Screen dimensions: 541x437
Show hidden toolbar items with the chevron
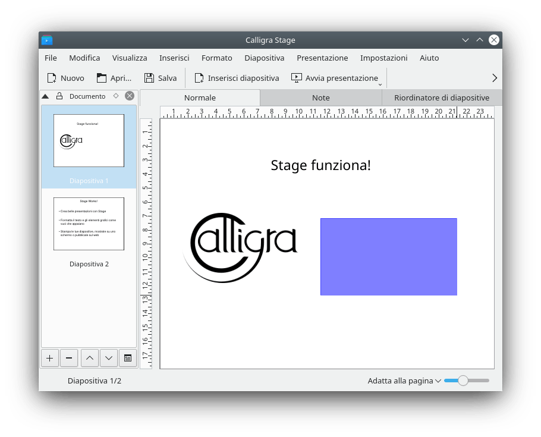495,78
